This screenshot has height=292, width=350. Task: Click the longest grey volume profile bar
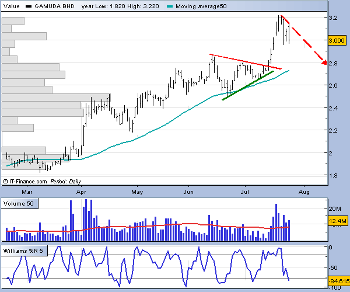57,97
